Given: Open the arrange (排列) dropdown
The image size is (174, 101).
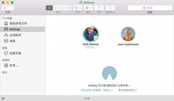Looking at the screenshot, I should [x=77, y=8].
